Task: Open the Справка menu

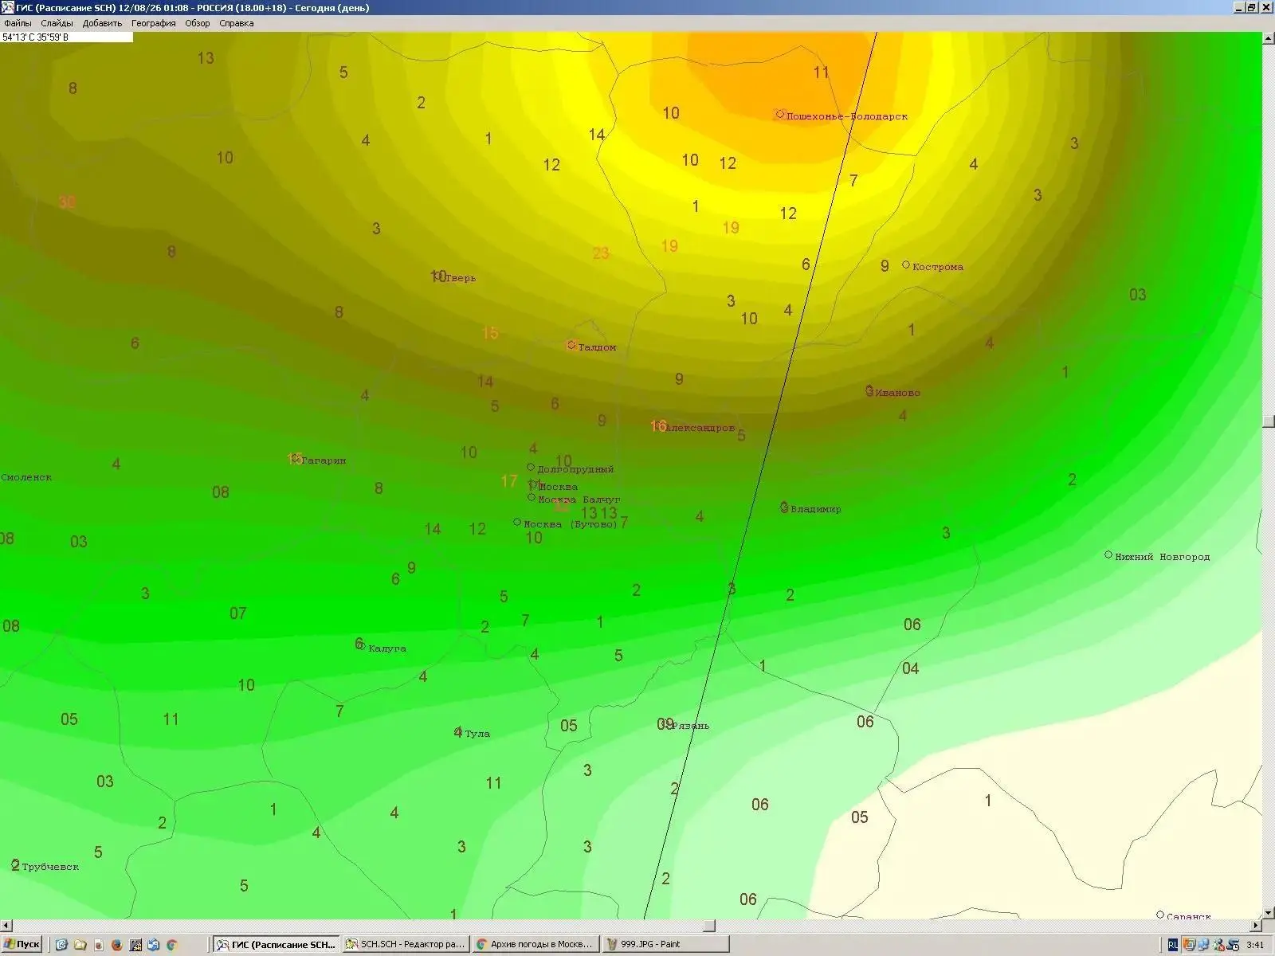Action: pyautogui.click(x=236, y=23)
